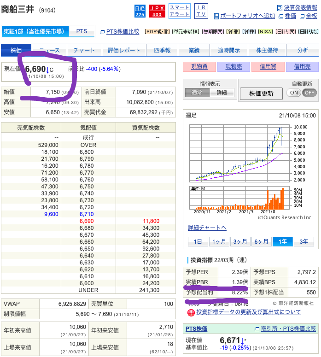
Task: Click the 制限値幅 range 5,690 ～ 7,690
Action: (x=94, y=314)
